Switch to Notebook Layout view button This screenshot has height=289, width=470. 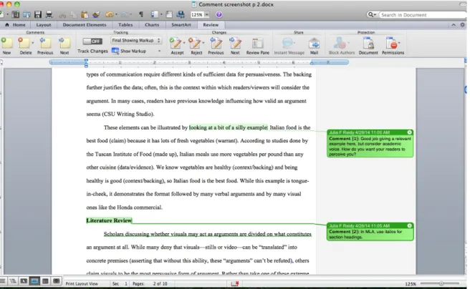[x=45, y=281]
